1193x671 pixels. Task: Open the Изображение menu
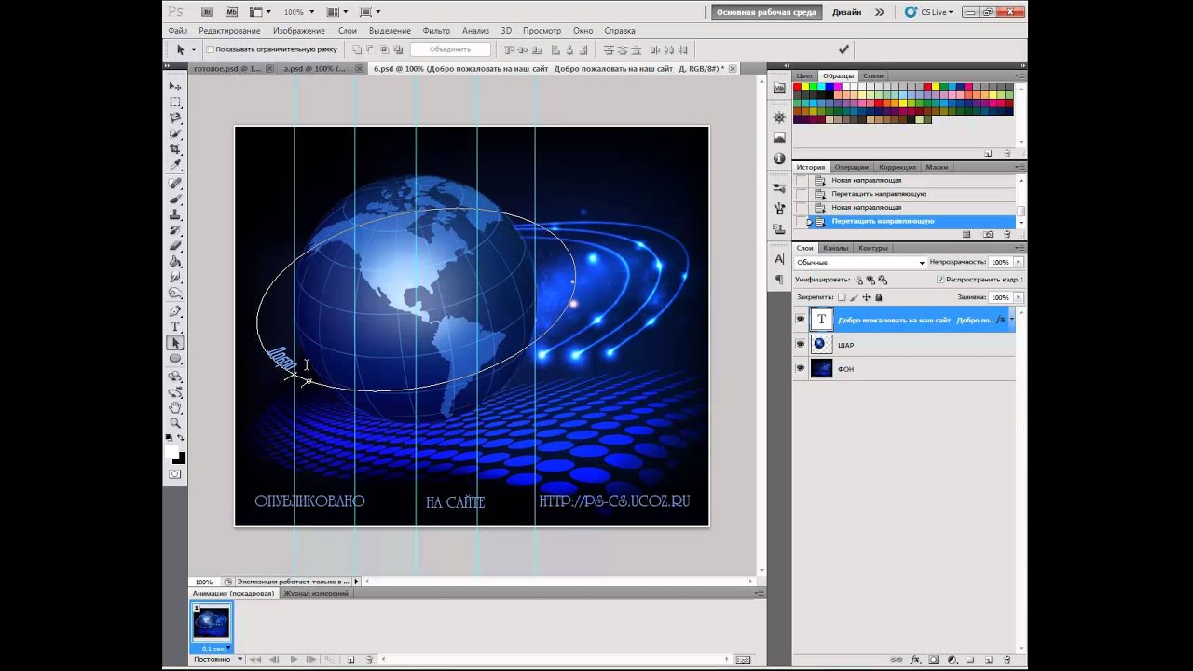pos(299,31)
